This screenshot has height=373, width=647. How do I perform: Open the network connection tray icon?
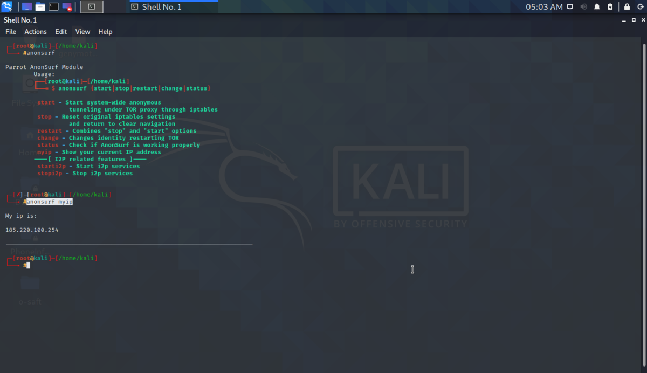[571, 7]
